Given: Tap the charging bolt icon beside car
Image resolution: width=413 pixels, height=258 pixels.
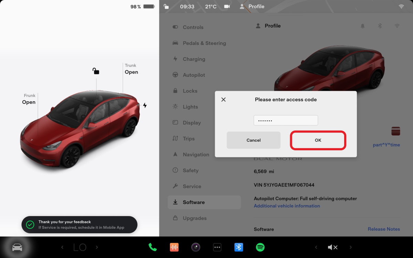Looking at the screenshot, I should coord(145,105).
